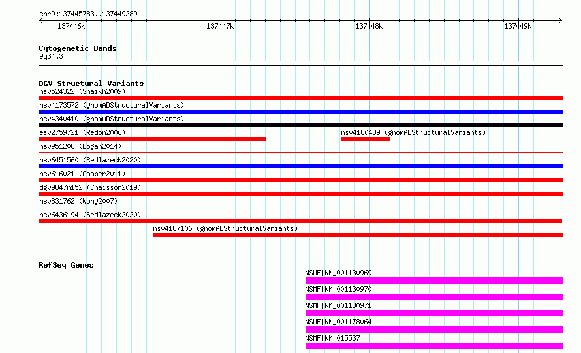581x353 pixels.
Task: Select the nsv616021 (Cooper2011) label
Action: tap(82, 174)
